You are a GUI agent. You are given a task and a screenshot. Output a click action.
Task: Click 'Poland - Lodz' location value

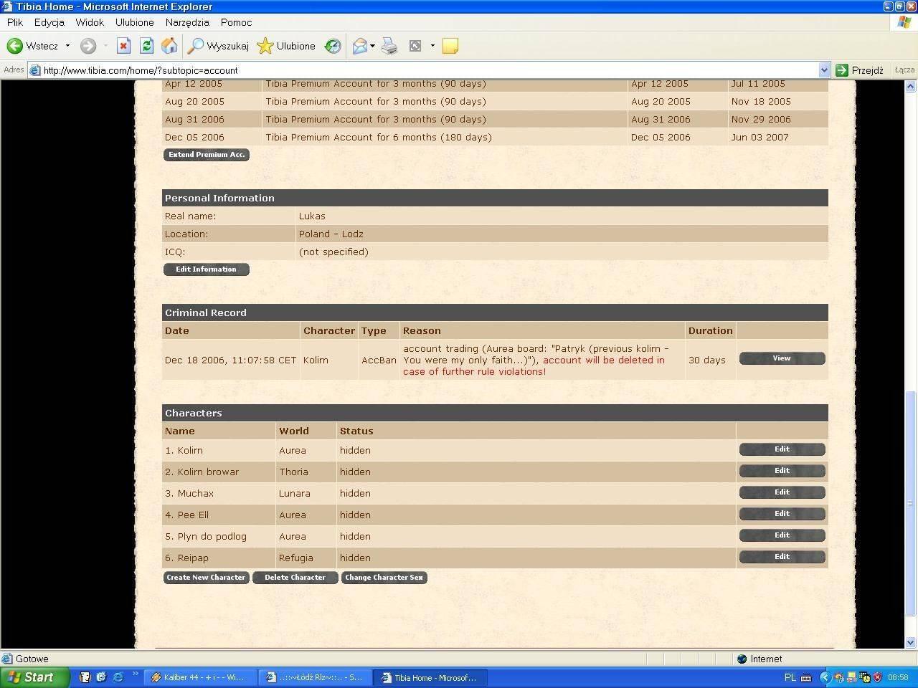331,234
